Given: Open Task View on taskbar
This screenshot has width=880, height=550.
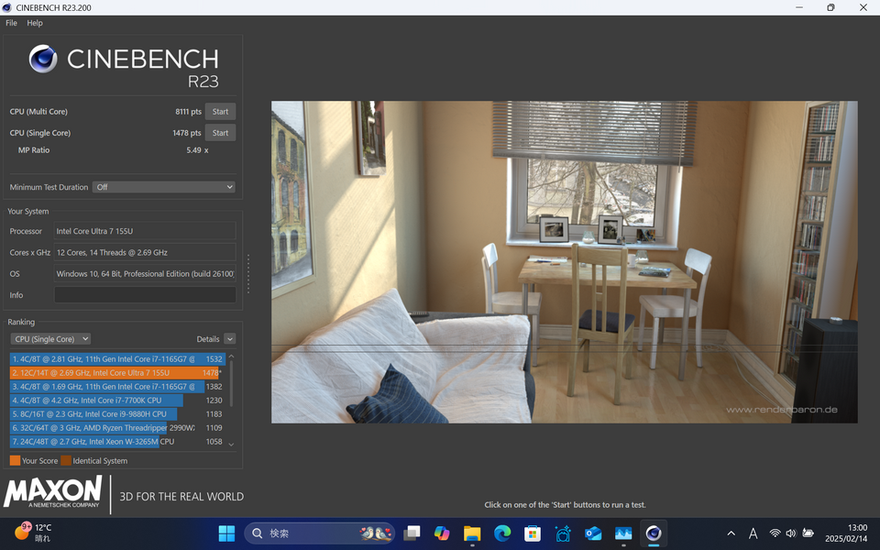Looking at the screenshot, I should pyautogui.click(x=412, y=533).
